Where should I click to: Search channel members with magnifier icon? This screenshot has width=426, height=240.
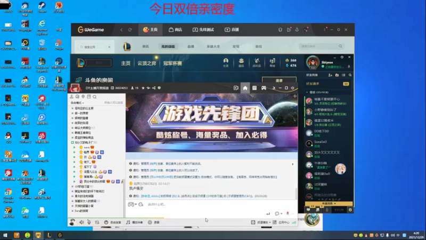click(x=95, y=97)
